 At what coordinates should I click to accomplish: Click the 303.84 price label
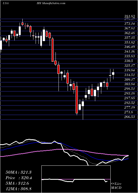[129, 84]
